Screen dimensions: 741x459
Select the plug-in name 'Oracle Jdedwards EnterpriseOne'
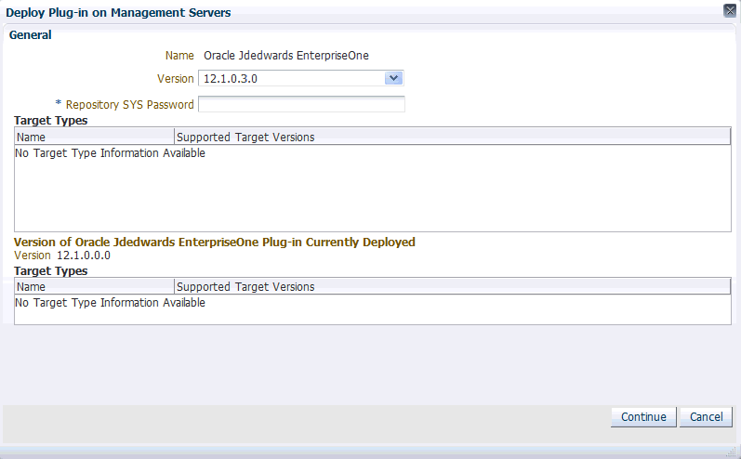tap(286, 55)
